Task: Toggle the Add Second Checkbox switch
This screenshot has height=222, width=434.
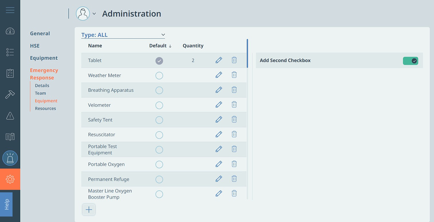Action: point(411,61)
